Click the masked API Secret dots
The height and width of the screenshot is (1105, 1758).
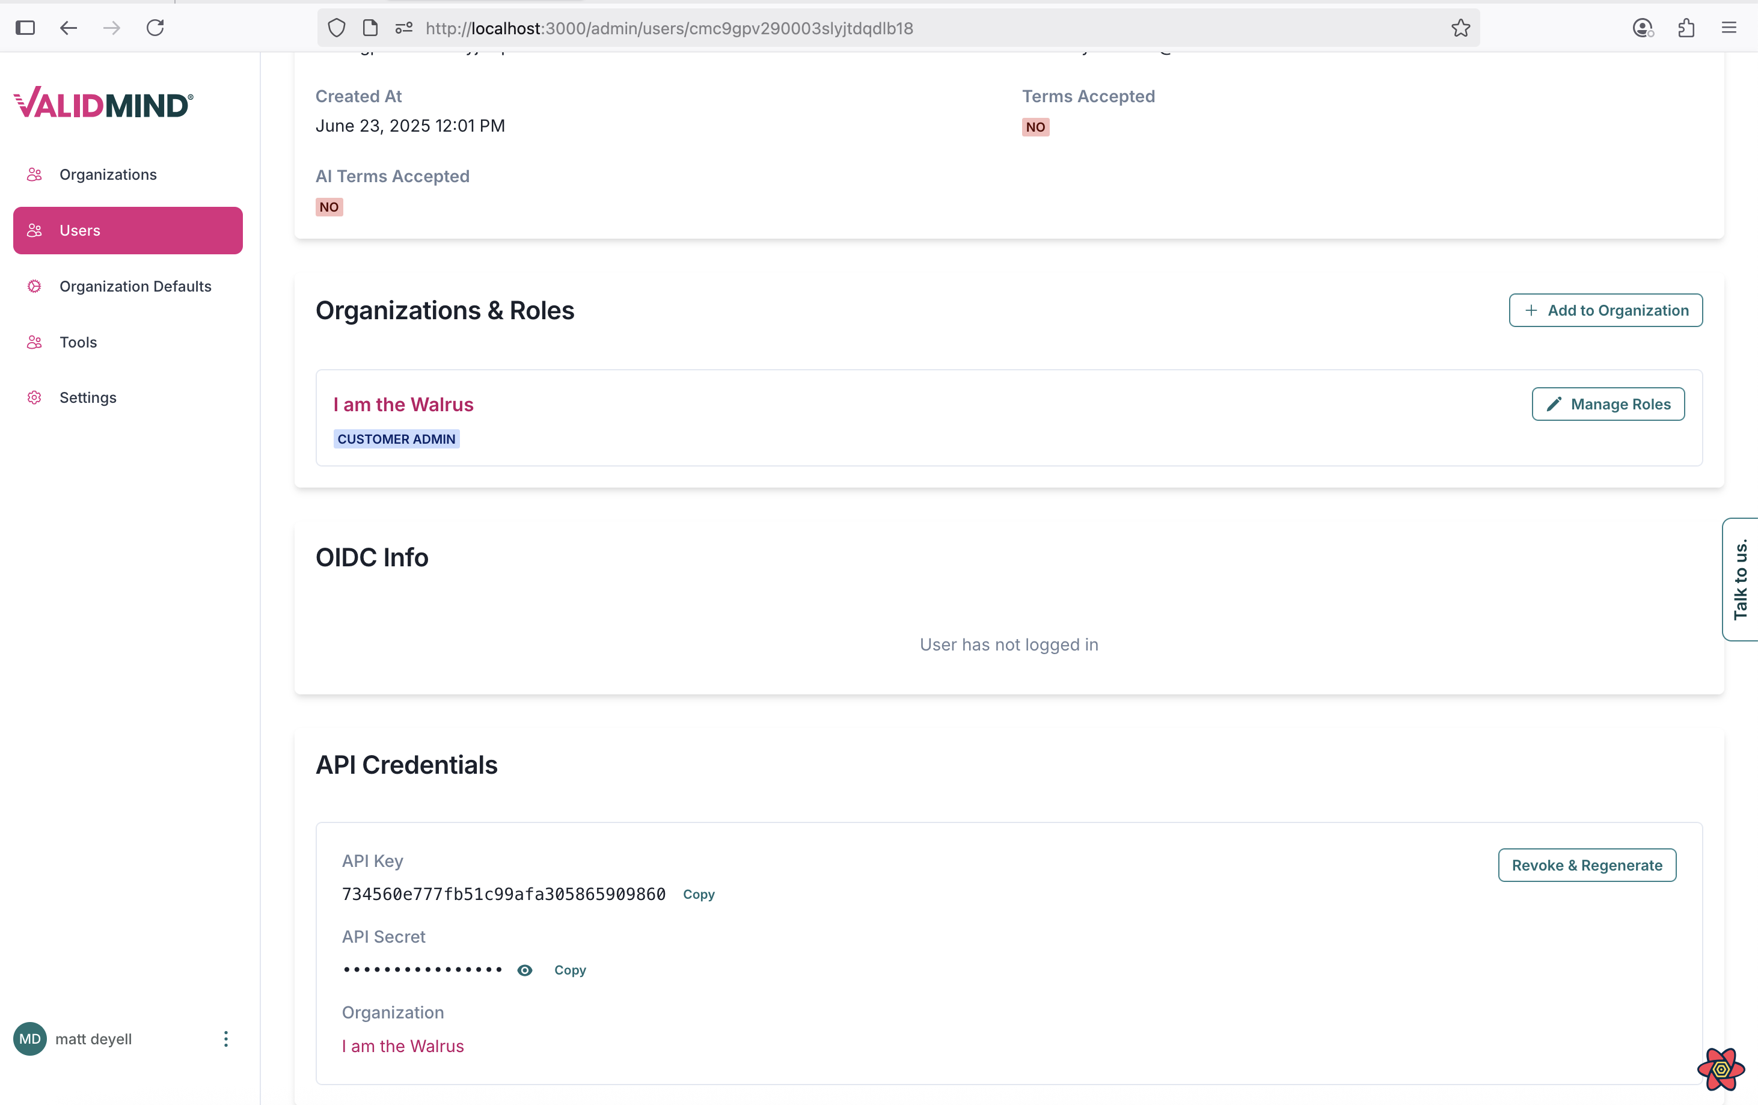(x=423, y=970)
